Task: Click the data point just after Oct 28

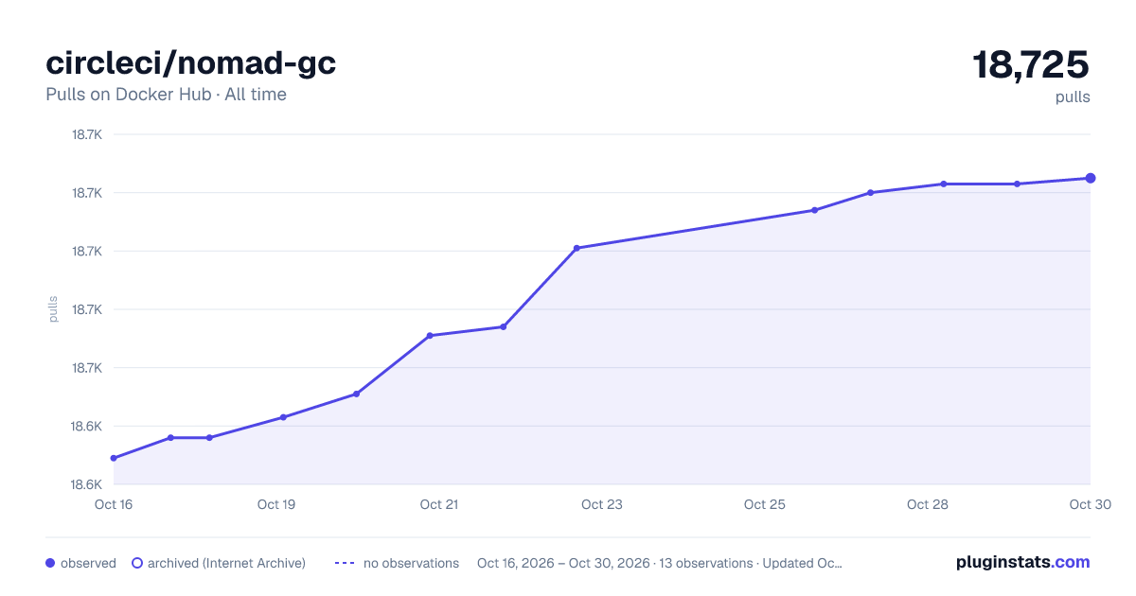Action: 944,184
